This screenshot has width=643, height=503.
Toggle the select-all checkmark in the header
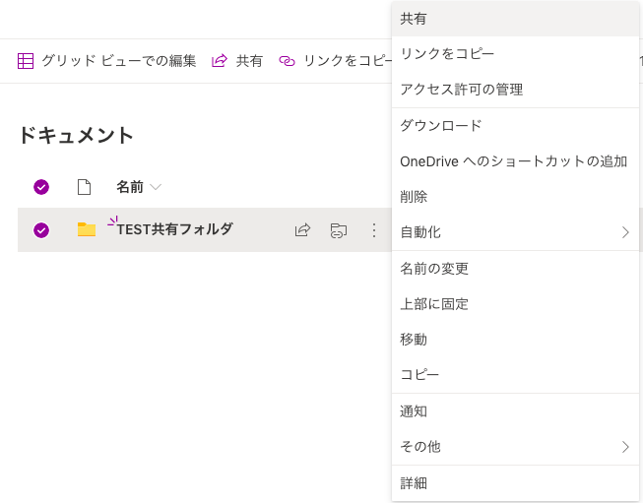(x=41, y=187)
